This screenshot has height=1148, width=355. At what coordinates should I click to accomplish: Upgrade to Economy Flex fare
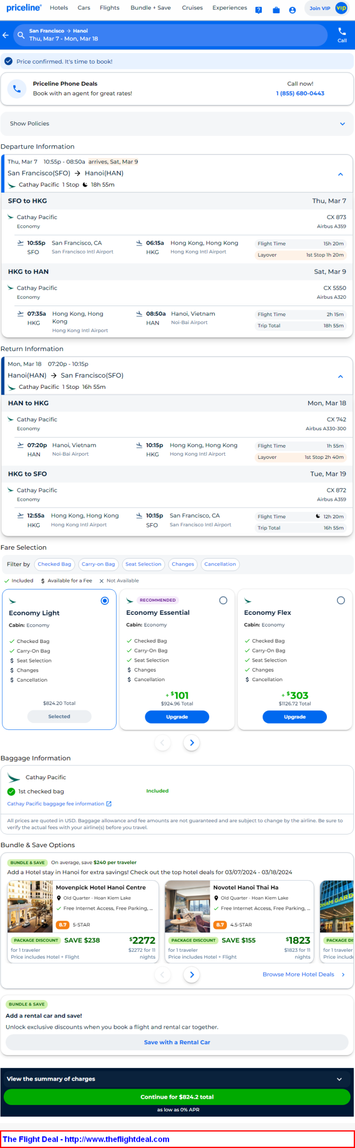(295, 717)
